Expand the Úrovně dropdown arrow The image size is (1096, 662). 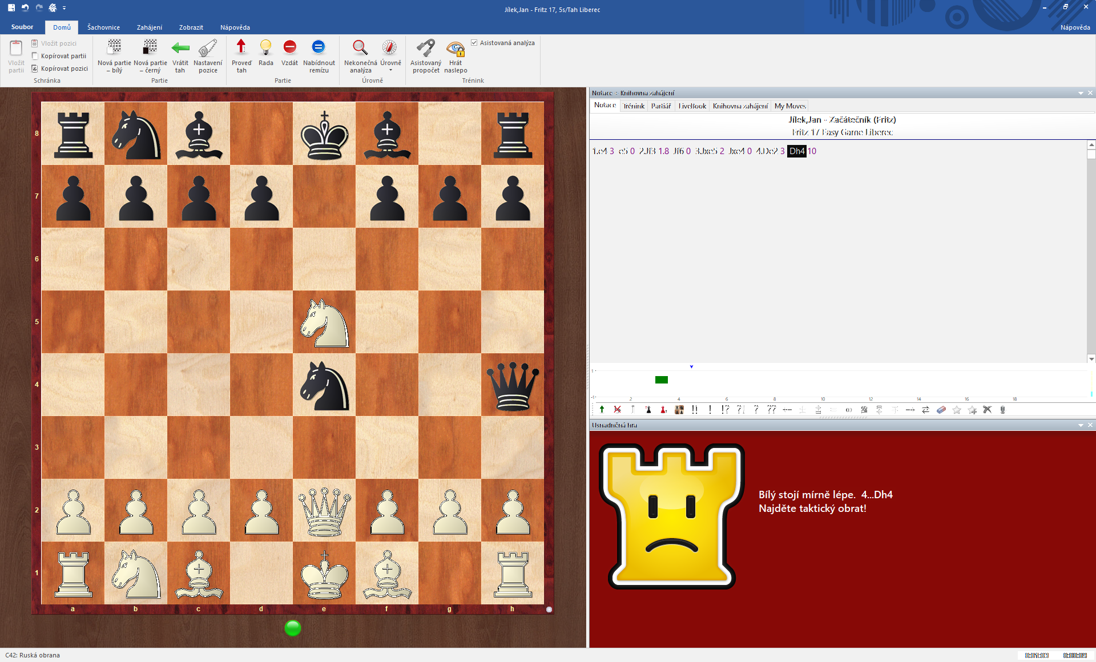coord(390,71)
